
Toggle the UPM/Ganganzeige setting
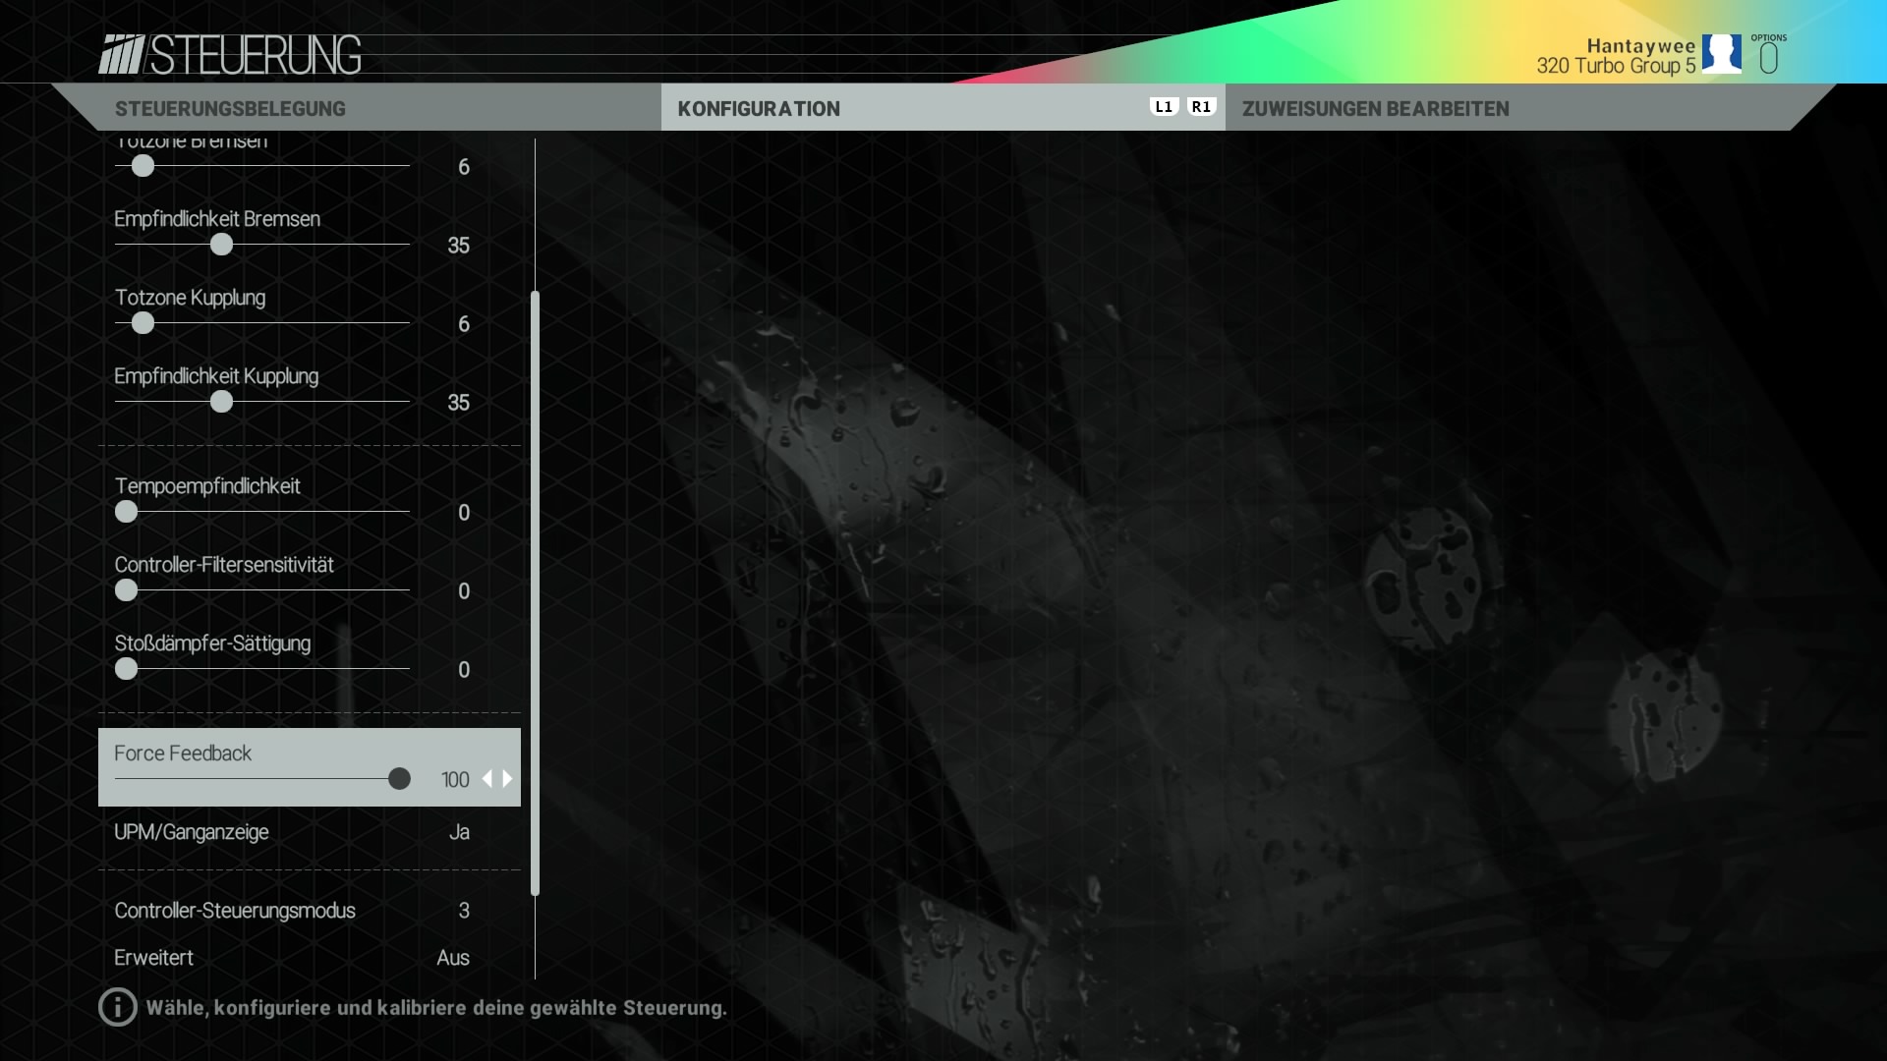[310, 832]
